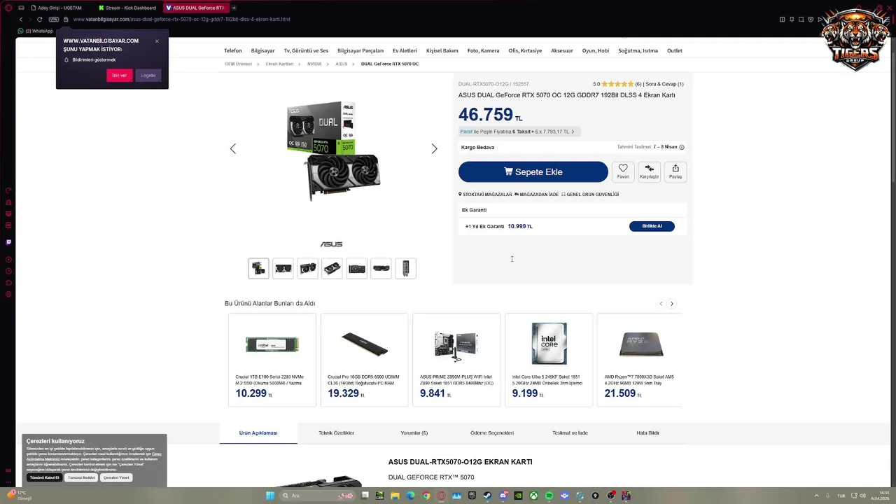Reload the page with the refresh icon

click(41, 19)
